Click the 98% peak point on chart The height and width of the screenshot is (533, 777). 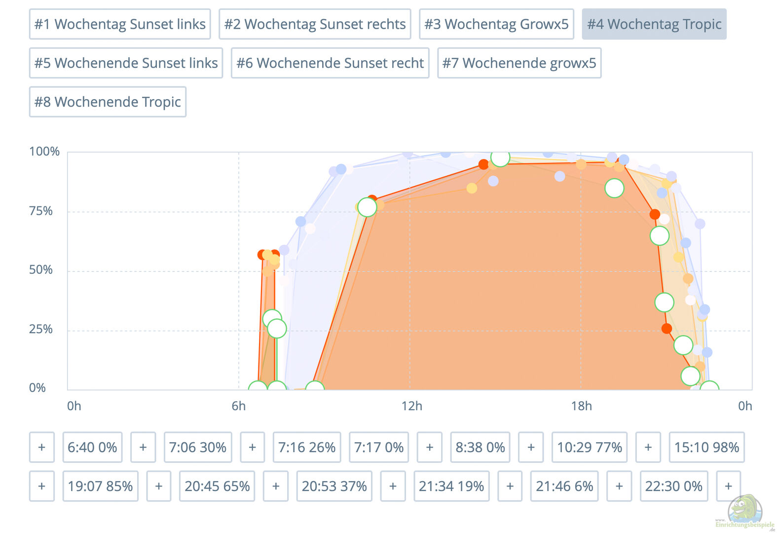coord(500,157)
